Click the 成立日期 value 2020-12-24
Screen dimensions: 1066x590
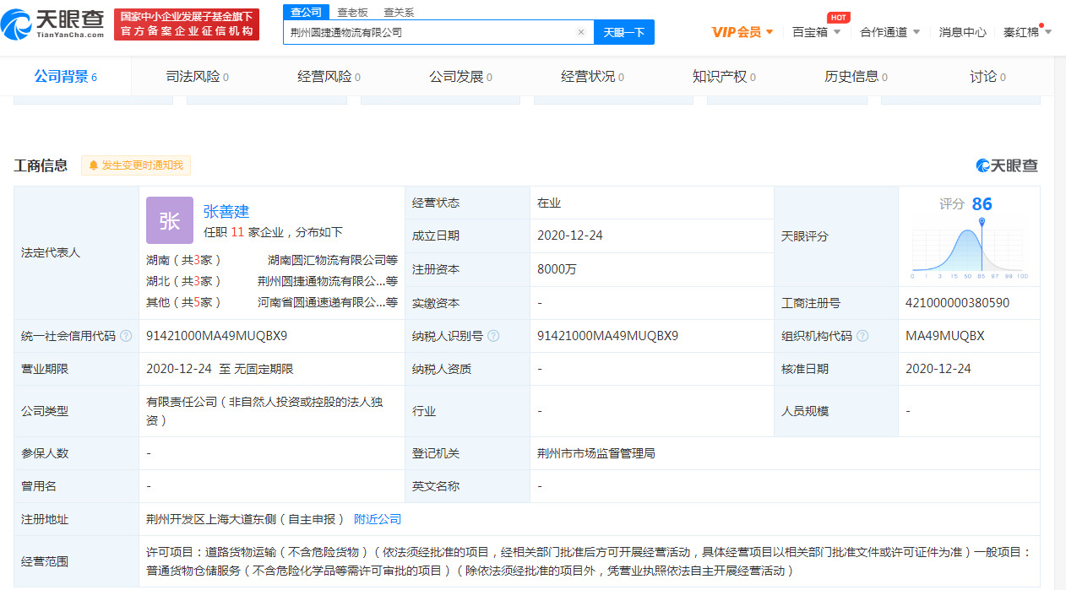tap(570, 235)
